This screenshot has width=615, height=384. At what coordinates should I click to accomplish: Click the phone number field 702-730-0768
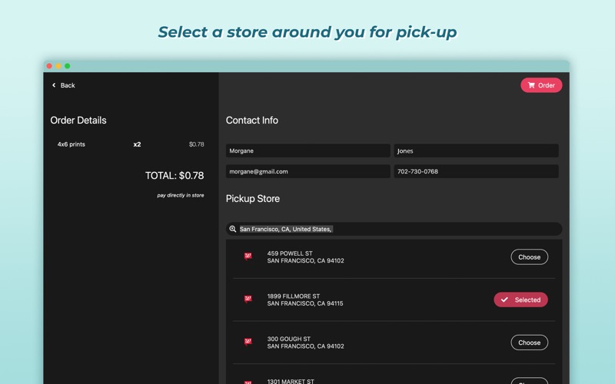pos(476,171)
